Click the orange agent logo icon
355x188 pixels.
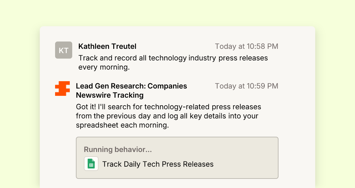(62, 89)
